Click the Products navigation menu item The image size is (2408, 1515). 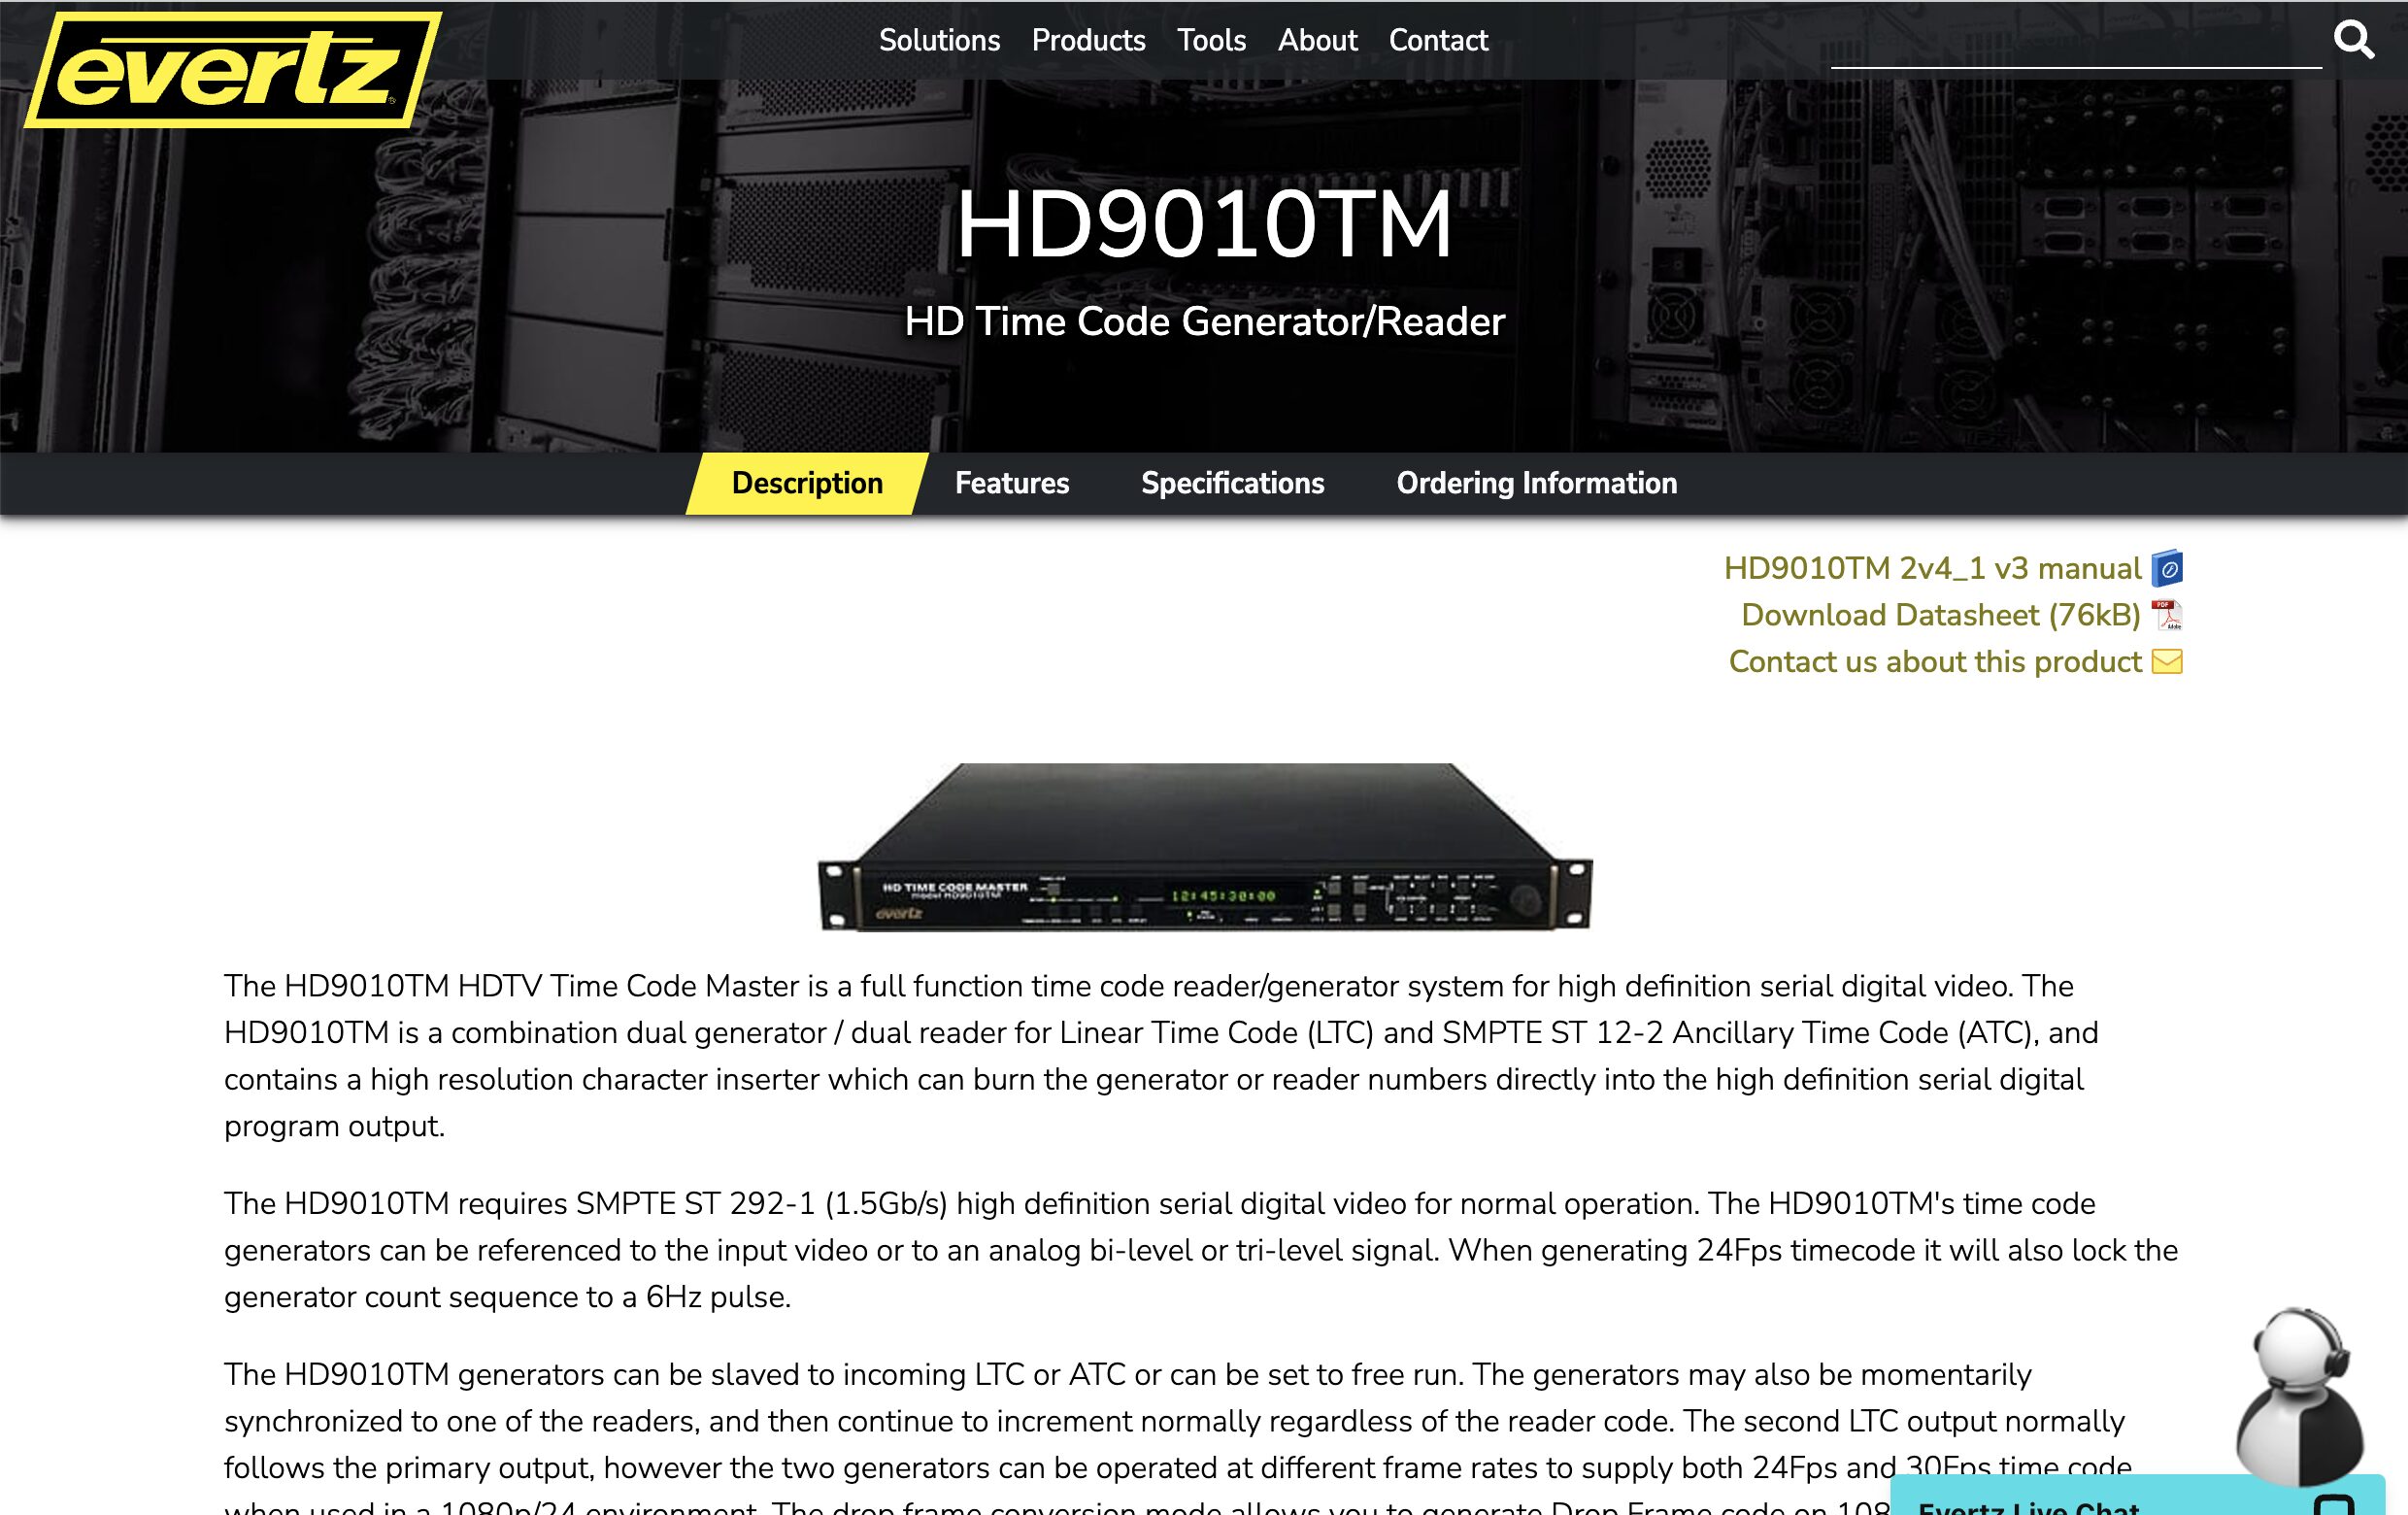(1087, 40)
